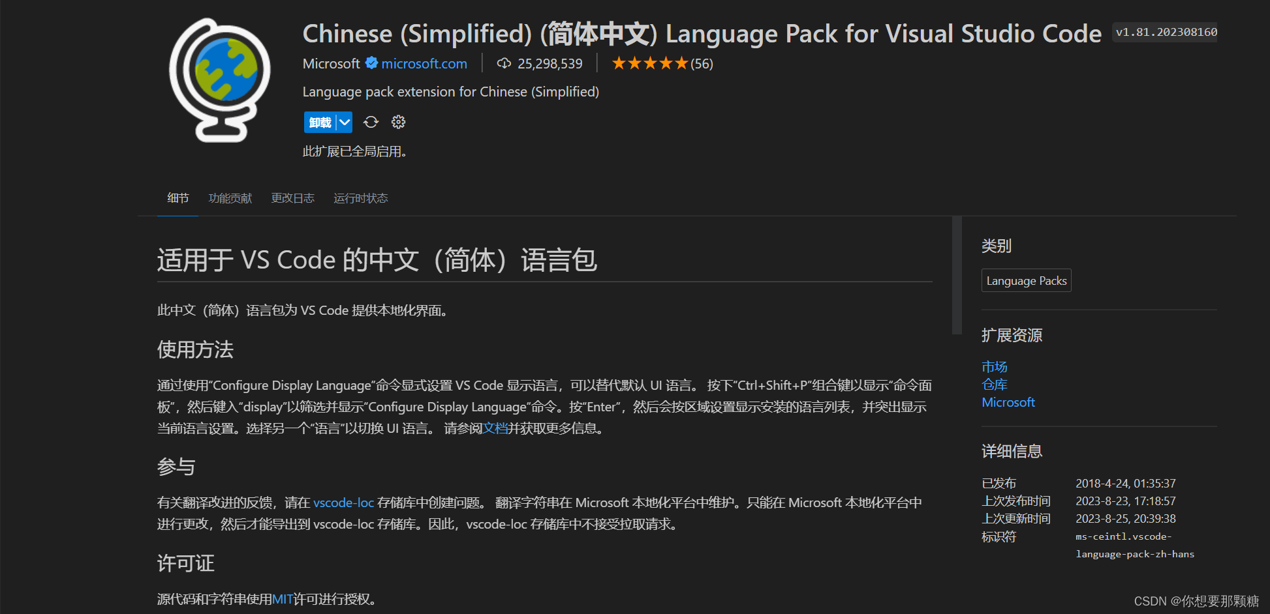Open the MIT license link

(282, 599)
